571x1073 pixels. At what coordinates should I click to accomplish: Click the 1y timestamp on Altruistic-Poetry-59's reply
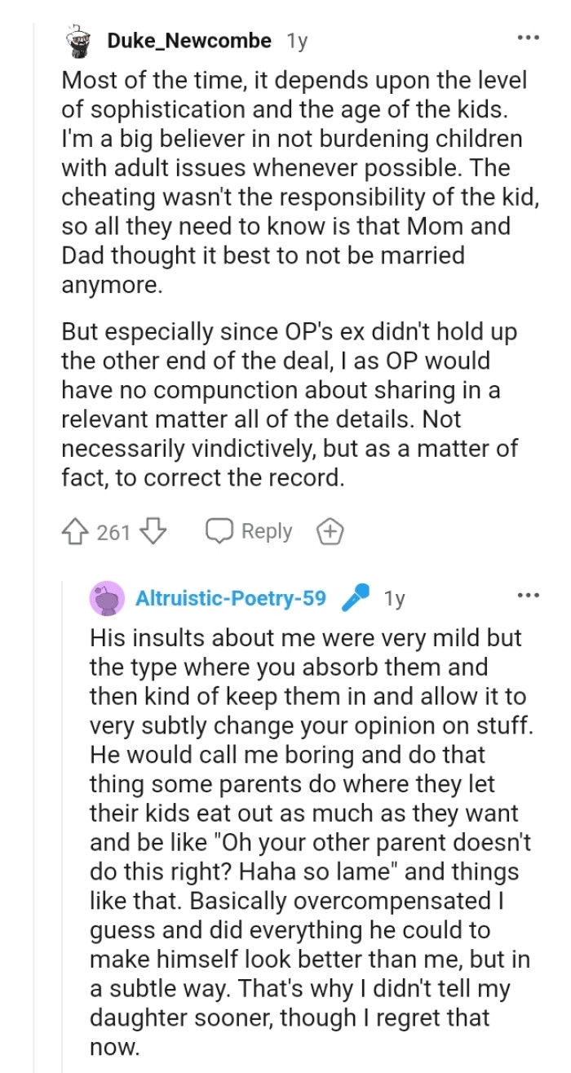(394, 599)
